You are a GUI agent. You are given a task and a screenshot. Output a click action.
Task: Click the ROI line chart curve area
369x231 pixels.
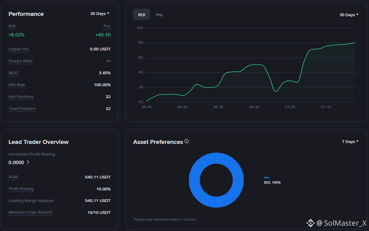point(250,72)
